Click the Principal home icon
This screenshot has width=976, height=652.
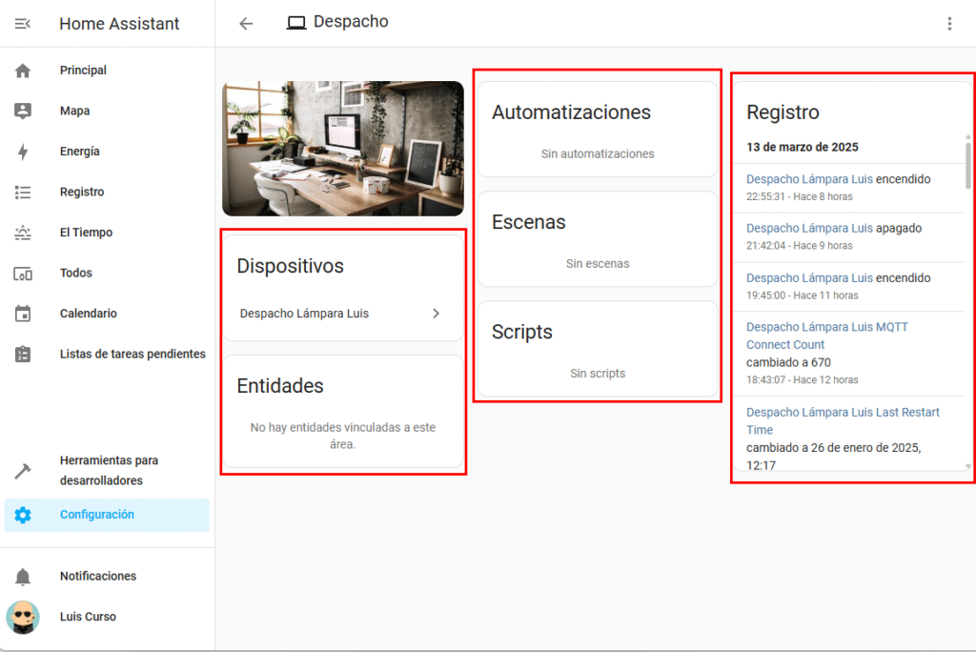(x=23, y=71)
